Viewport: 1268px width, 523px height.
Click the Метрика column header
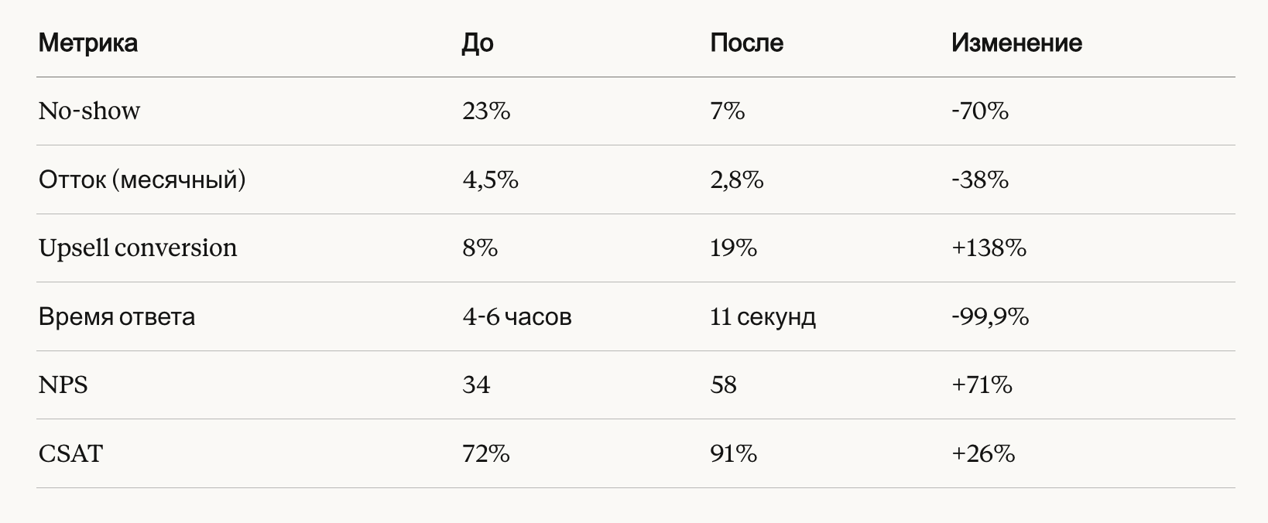pos(87,43)
